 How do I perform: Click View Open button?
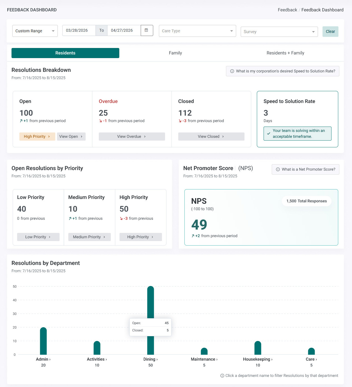click(71, 136)
